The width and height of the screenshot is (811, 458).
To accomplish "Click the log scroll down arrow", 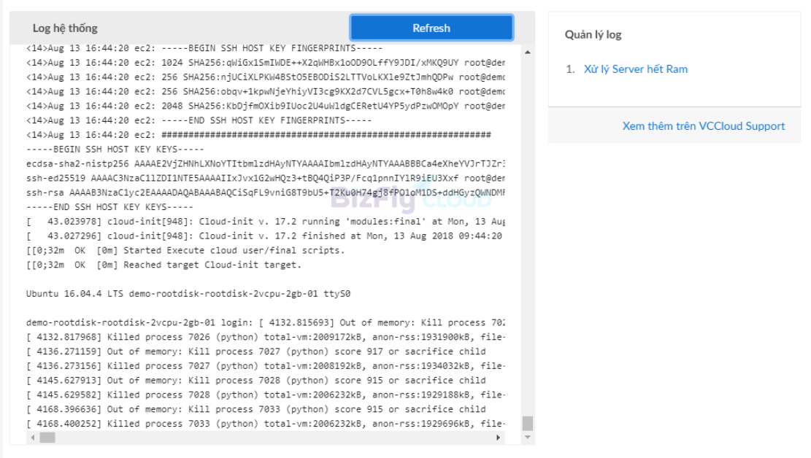I will click(x=528, y=438).
